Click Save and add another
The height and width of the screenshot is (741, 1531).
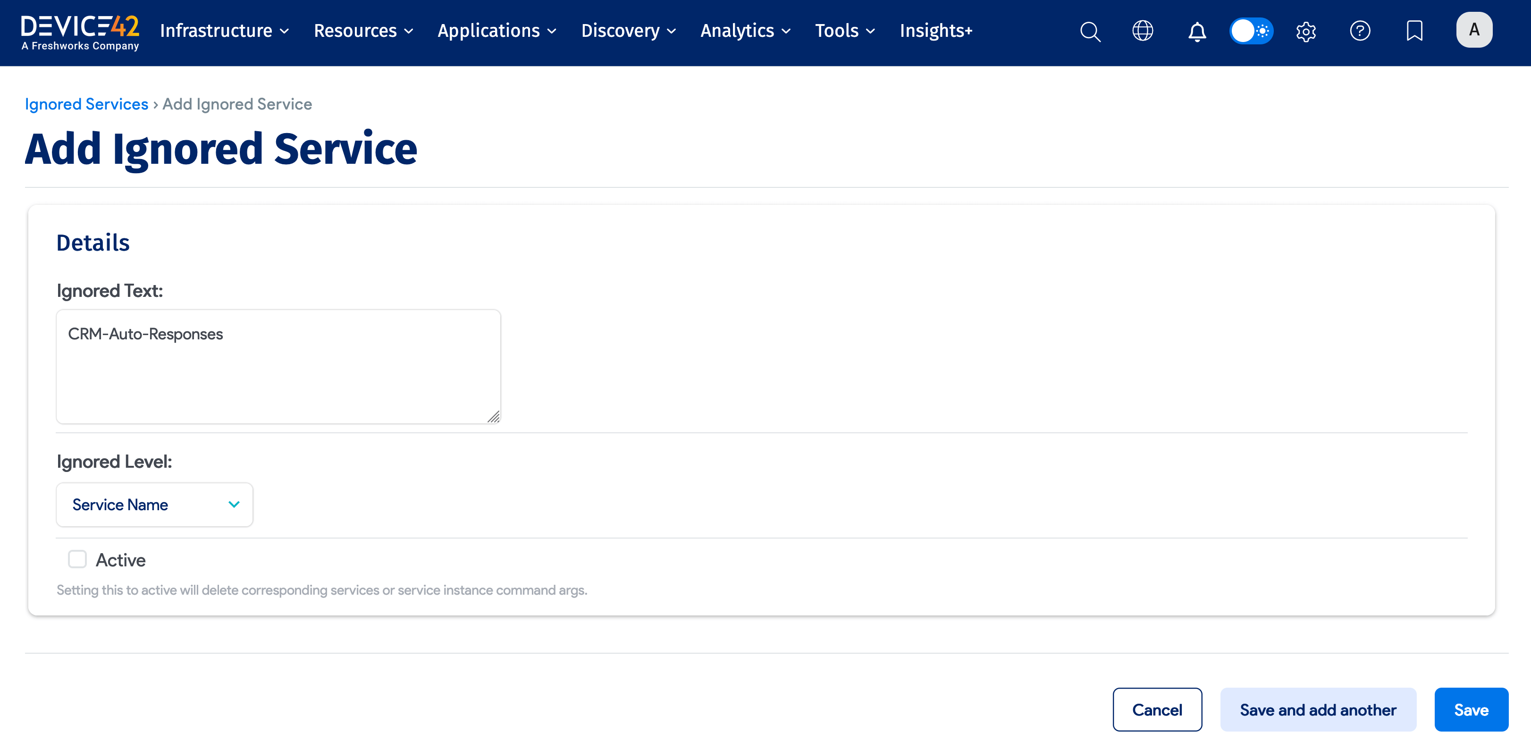coord(1318,709)
